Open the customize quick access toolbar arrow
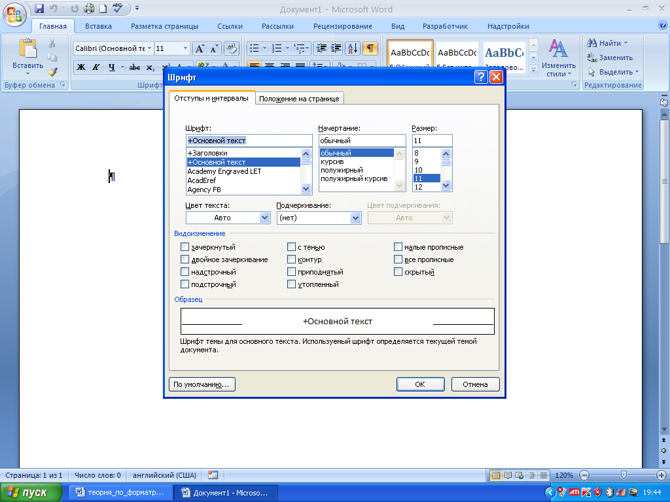This screenshot has height=502, width=670. 137,8
